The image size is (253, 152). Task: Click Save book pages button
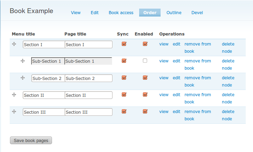point(31,140)
